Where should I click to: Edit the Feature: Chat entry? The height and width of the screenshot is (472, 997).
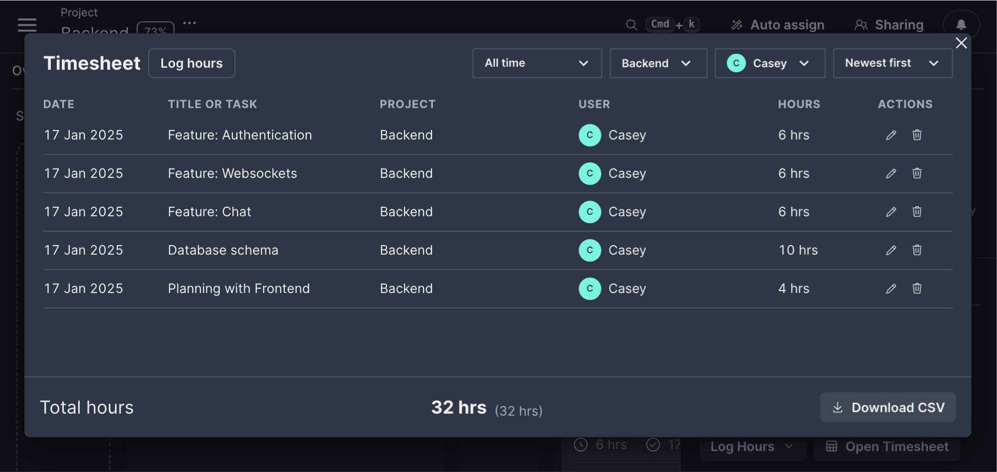(x=891, y=212)
